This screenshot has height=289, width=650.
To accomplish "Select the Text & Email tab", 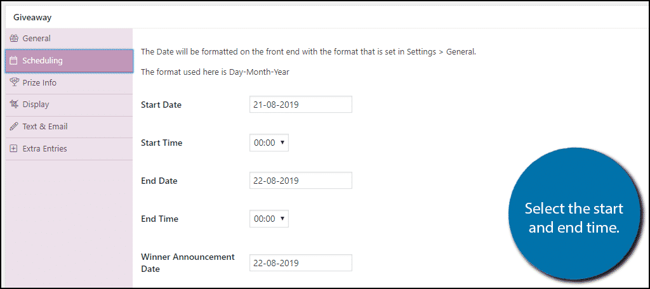I will point(69,127).
